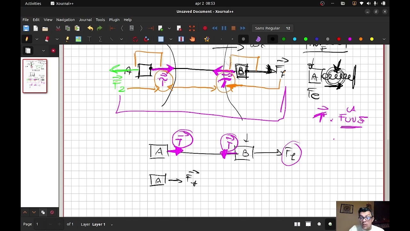Toggle fullscreen mode

point(192,28)
